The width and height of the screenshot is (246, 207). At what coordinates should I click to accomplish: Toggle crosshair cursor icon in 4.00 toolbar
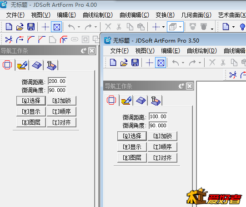coord(45,27)
